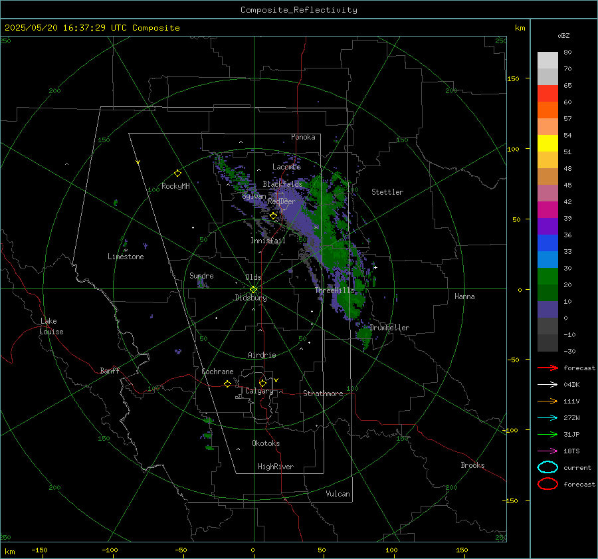This screenshot has width=598, height=559.
Task: Click the cyan current ellipse icon
Action: [548, 467]
